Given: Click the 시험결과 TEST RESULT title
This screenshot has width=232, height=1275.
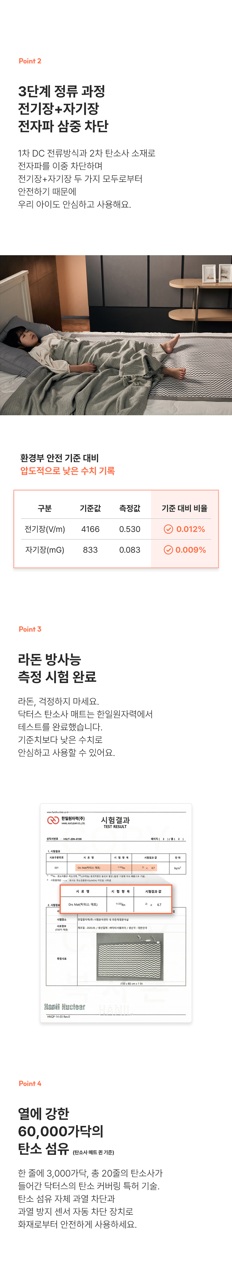Looking at the screenshot, I should pyautogui.click(x=115, y=822).
